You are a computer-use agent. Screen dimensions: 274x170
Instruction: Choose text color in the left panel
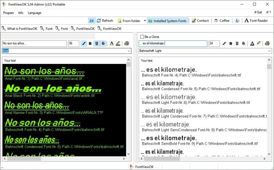pos(112,43)
